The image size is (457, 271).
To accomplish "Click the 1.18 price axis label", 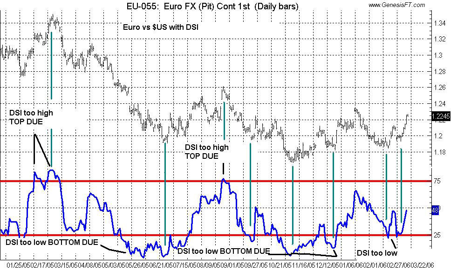I will point(439,152).
